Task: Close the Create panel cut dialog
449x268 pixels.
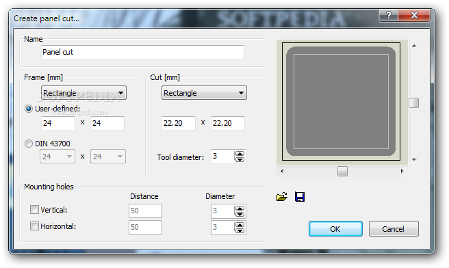Action: point(414,15)
